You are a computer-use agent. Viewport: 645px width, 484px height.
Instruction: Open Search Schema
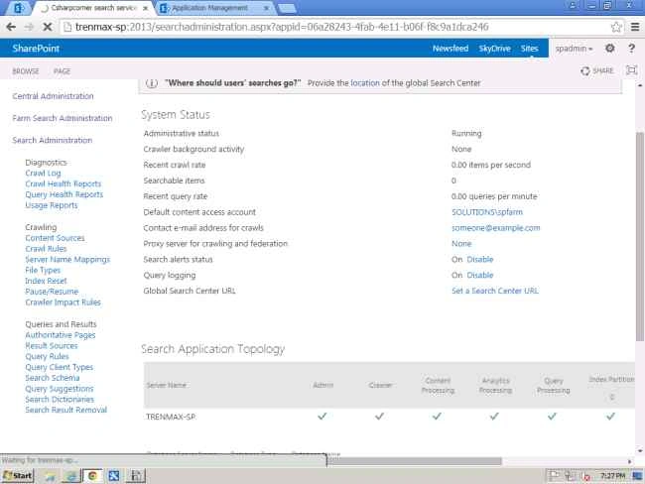[53, 378]
